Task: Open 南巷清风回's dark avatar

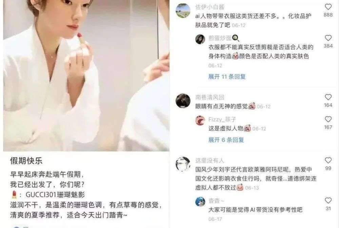Action: click(x=183, y=101)
